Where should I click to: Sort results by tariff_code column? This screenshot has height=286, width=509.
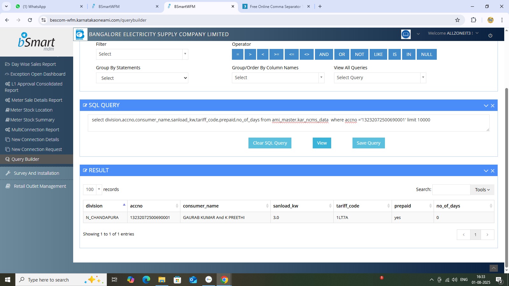point(362,206)
